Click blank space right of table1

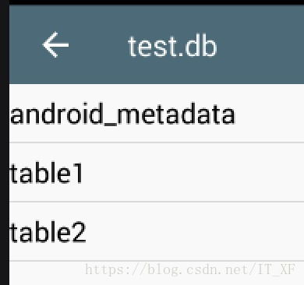pos(193,172)
